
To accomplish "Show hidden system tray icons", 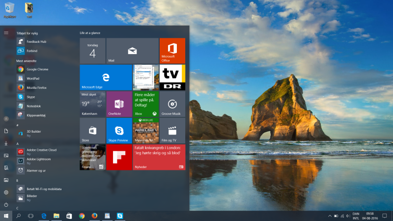I will click(x=330, y=216).
